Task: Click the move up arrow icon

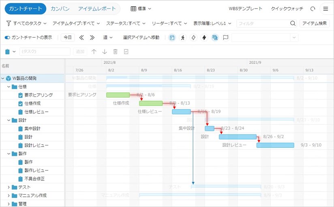Action: coord(94,51)
